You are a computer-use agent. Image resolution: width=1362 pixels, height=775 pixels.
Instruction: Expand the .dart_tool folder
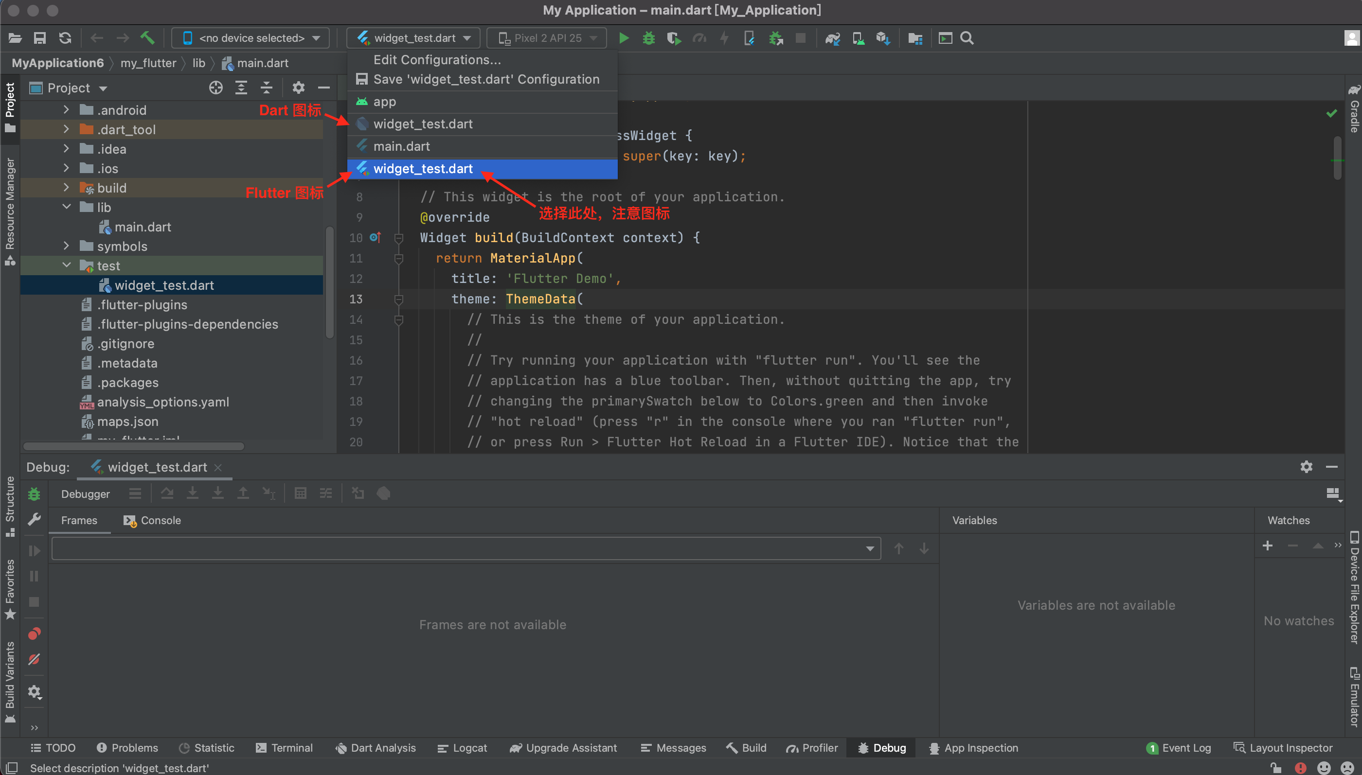pos(66,129)
